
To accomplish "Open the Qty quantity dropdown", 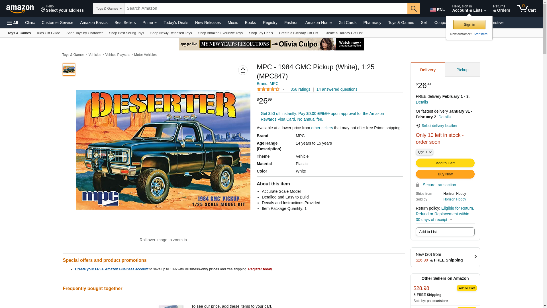I will click(x=424, y=152).
